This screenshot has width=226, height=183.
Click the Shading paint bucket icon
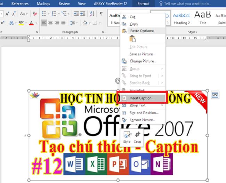pos(85,23)
